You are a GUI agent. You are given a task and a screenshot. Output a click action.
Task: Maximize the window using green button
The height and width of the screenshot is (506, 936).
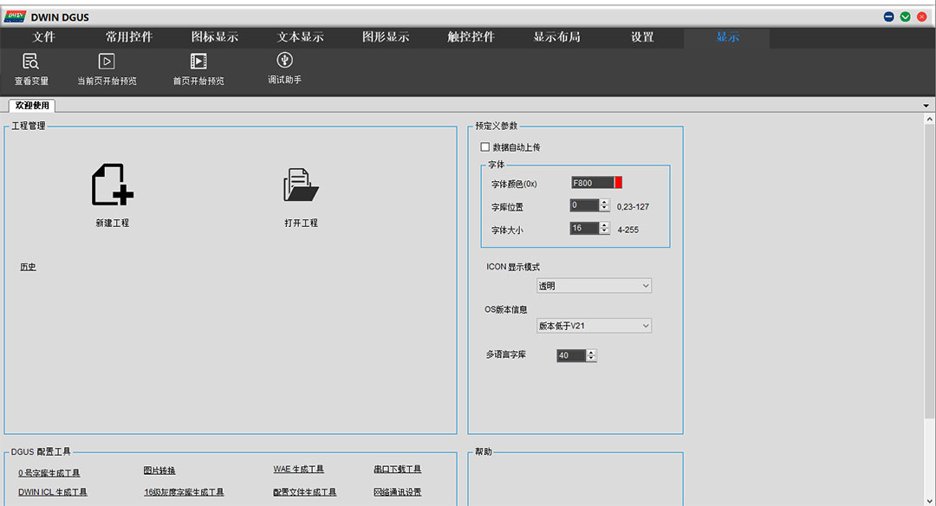906,16
